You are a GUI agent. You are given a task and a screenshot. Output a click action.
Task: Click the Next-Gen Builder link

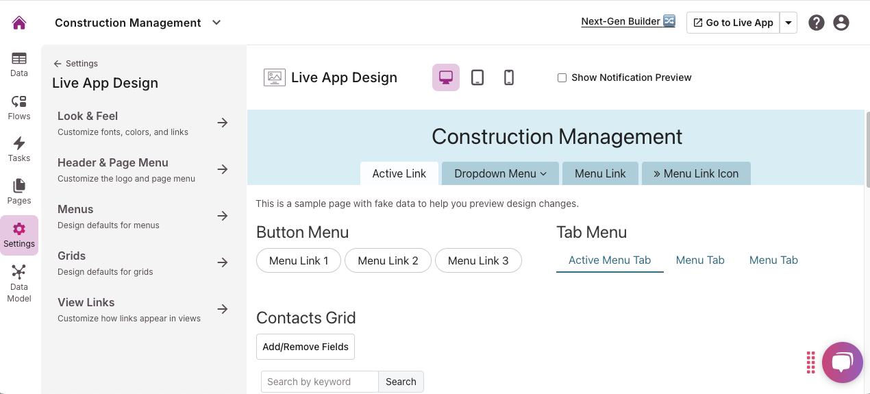coord(627,21)
